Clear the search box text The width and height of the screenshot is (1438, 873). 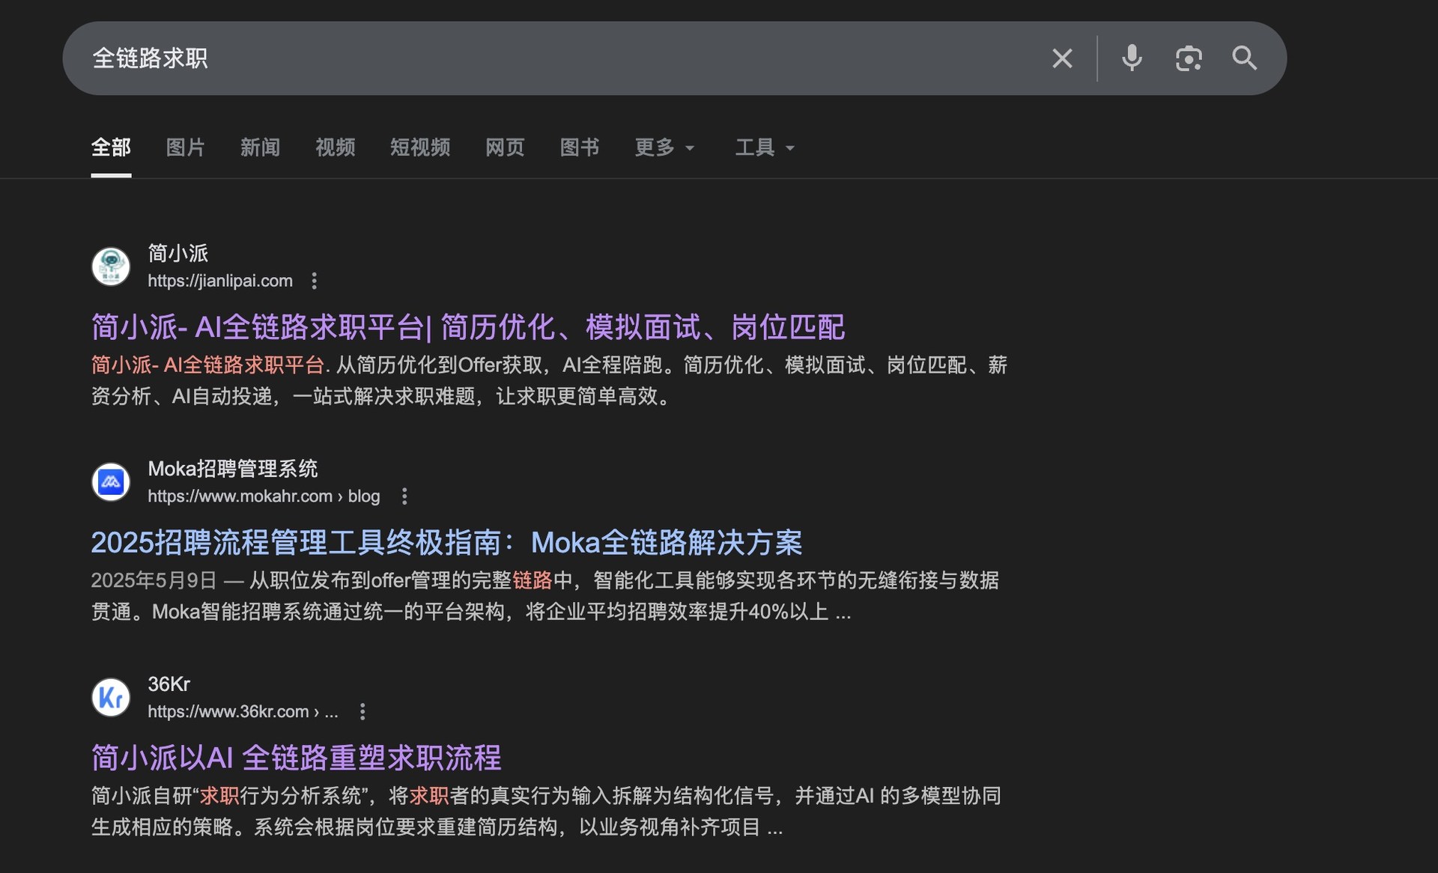point(1061,58)
